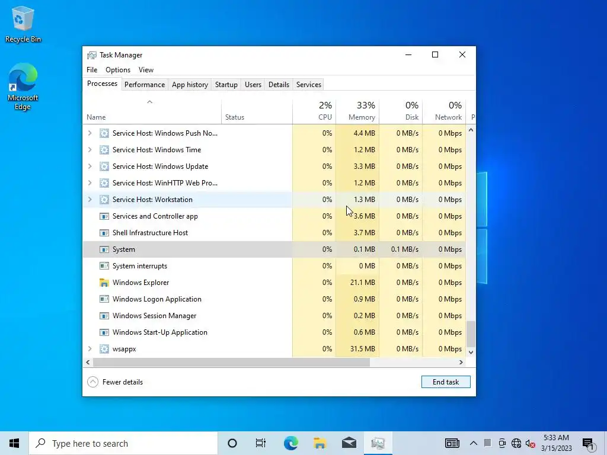Click the vertical scrollbar thumb
This screenshot has width=607, height=455.
pos(471,334)
